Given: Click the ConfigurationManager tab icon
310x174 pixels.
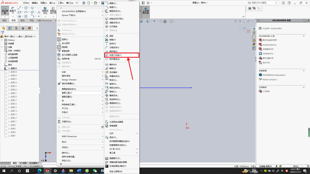Looking at the screenshot, I should (x=16, y=28).
